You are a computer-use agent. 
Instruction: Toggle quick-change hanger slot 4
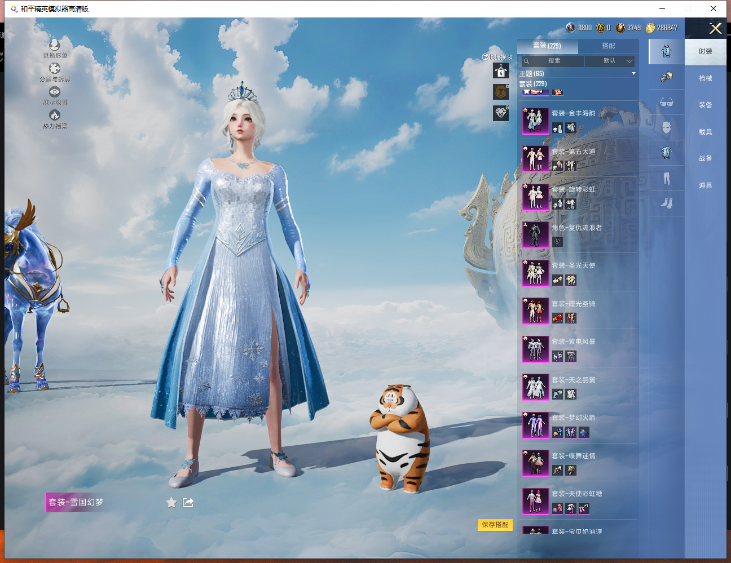pyautogui.click(x=501, y=71)
